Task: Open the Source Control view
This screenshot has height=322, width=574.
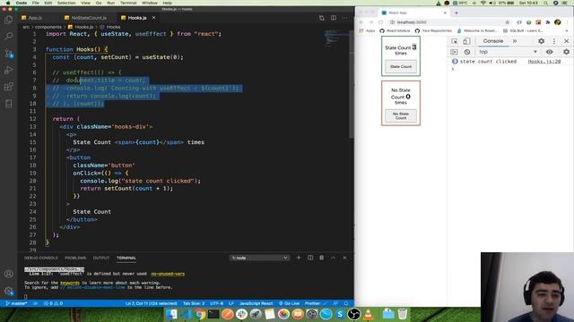Action: click(x=8, y=54)
